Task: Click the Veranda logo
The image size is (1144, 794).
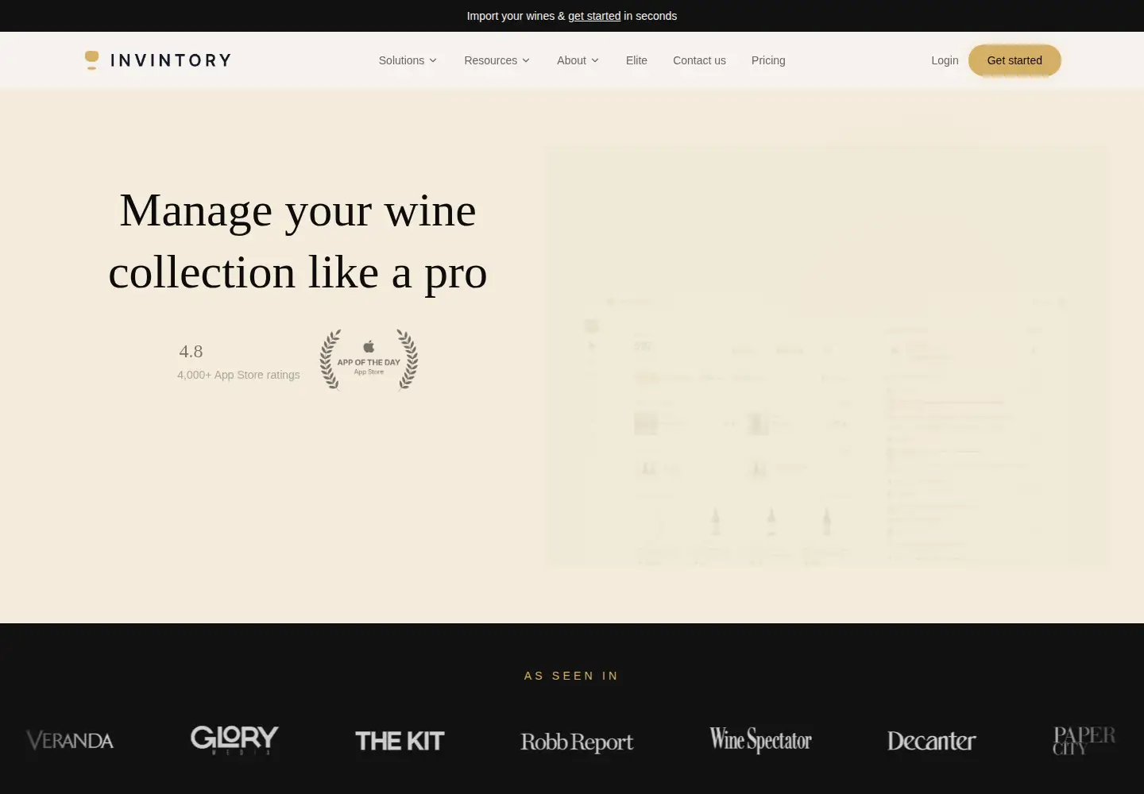Action: click(70, 741)
